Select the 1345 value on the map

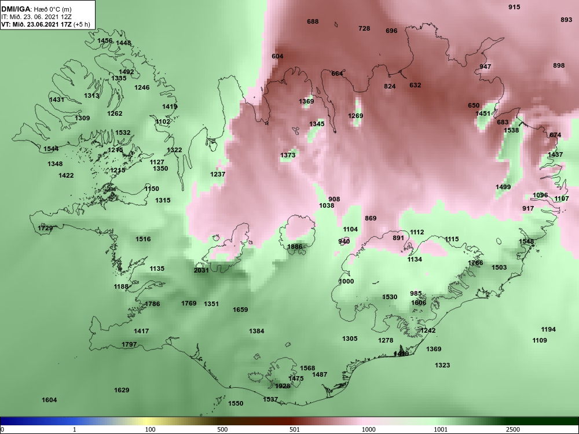[x=317, y=124]
